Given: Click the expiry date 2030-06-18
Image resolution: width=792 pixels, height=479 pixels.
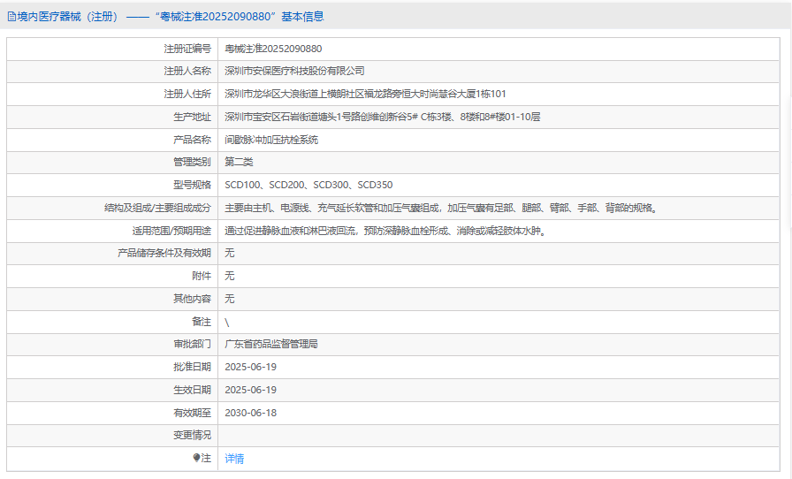Looking at the screenshot, I should click(250, 413).
